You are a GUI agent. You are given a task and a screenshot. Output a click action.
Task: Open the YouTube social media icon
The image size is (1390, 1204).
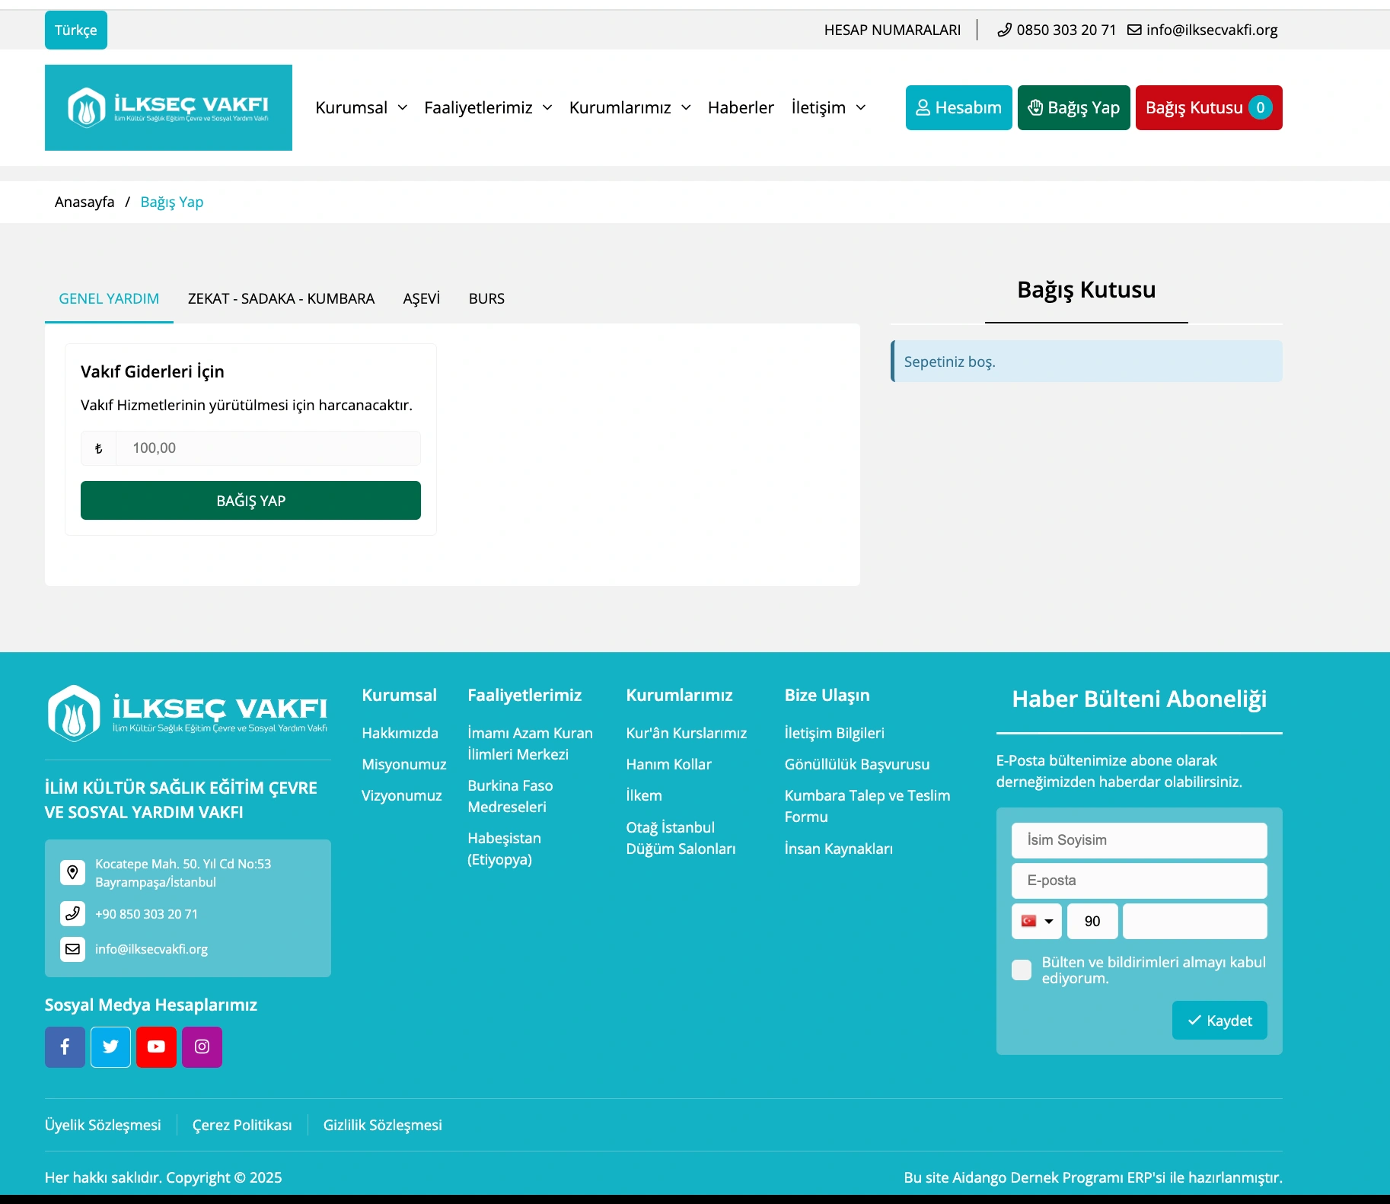[x=156, y=1046]
